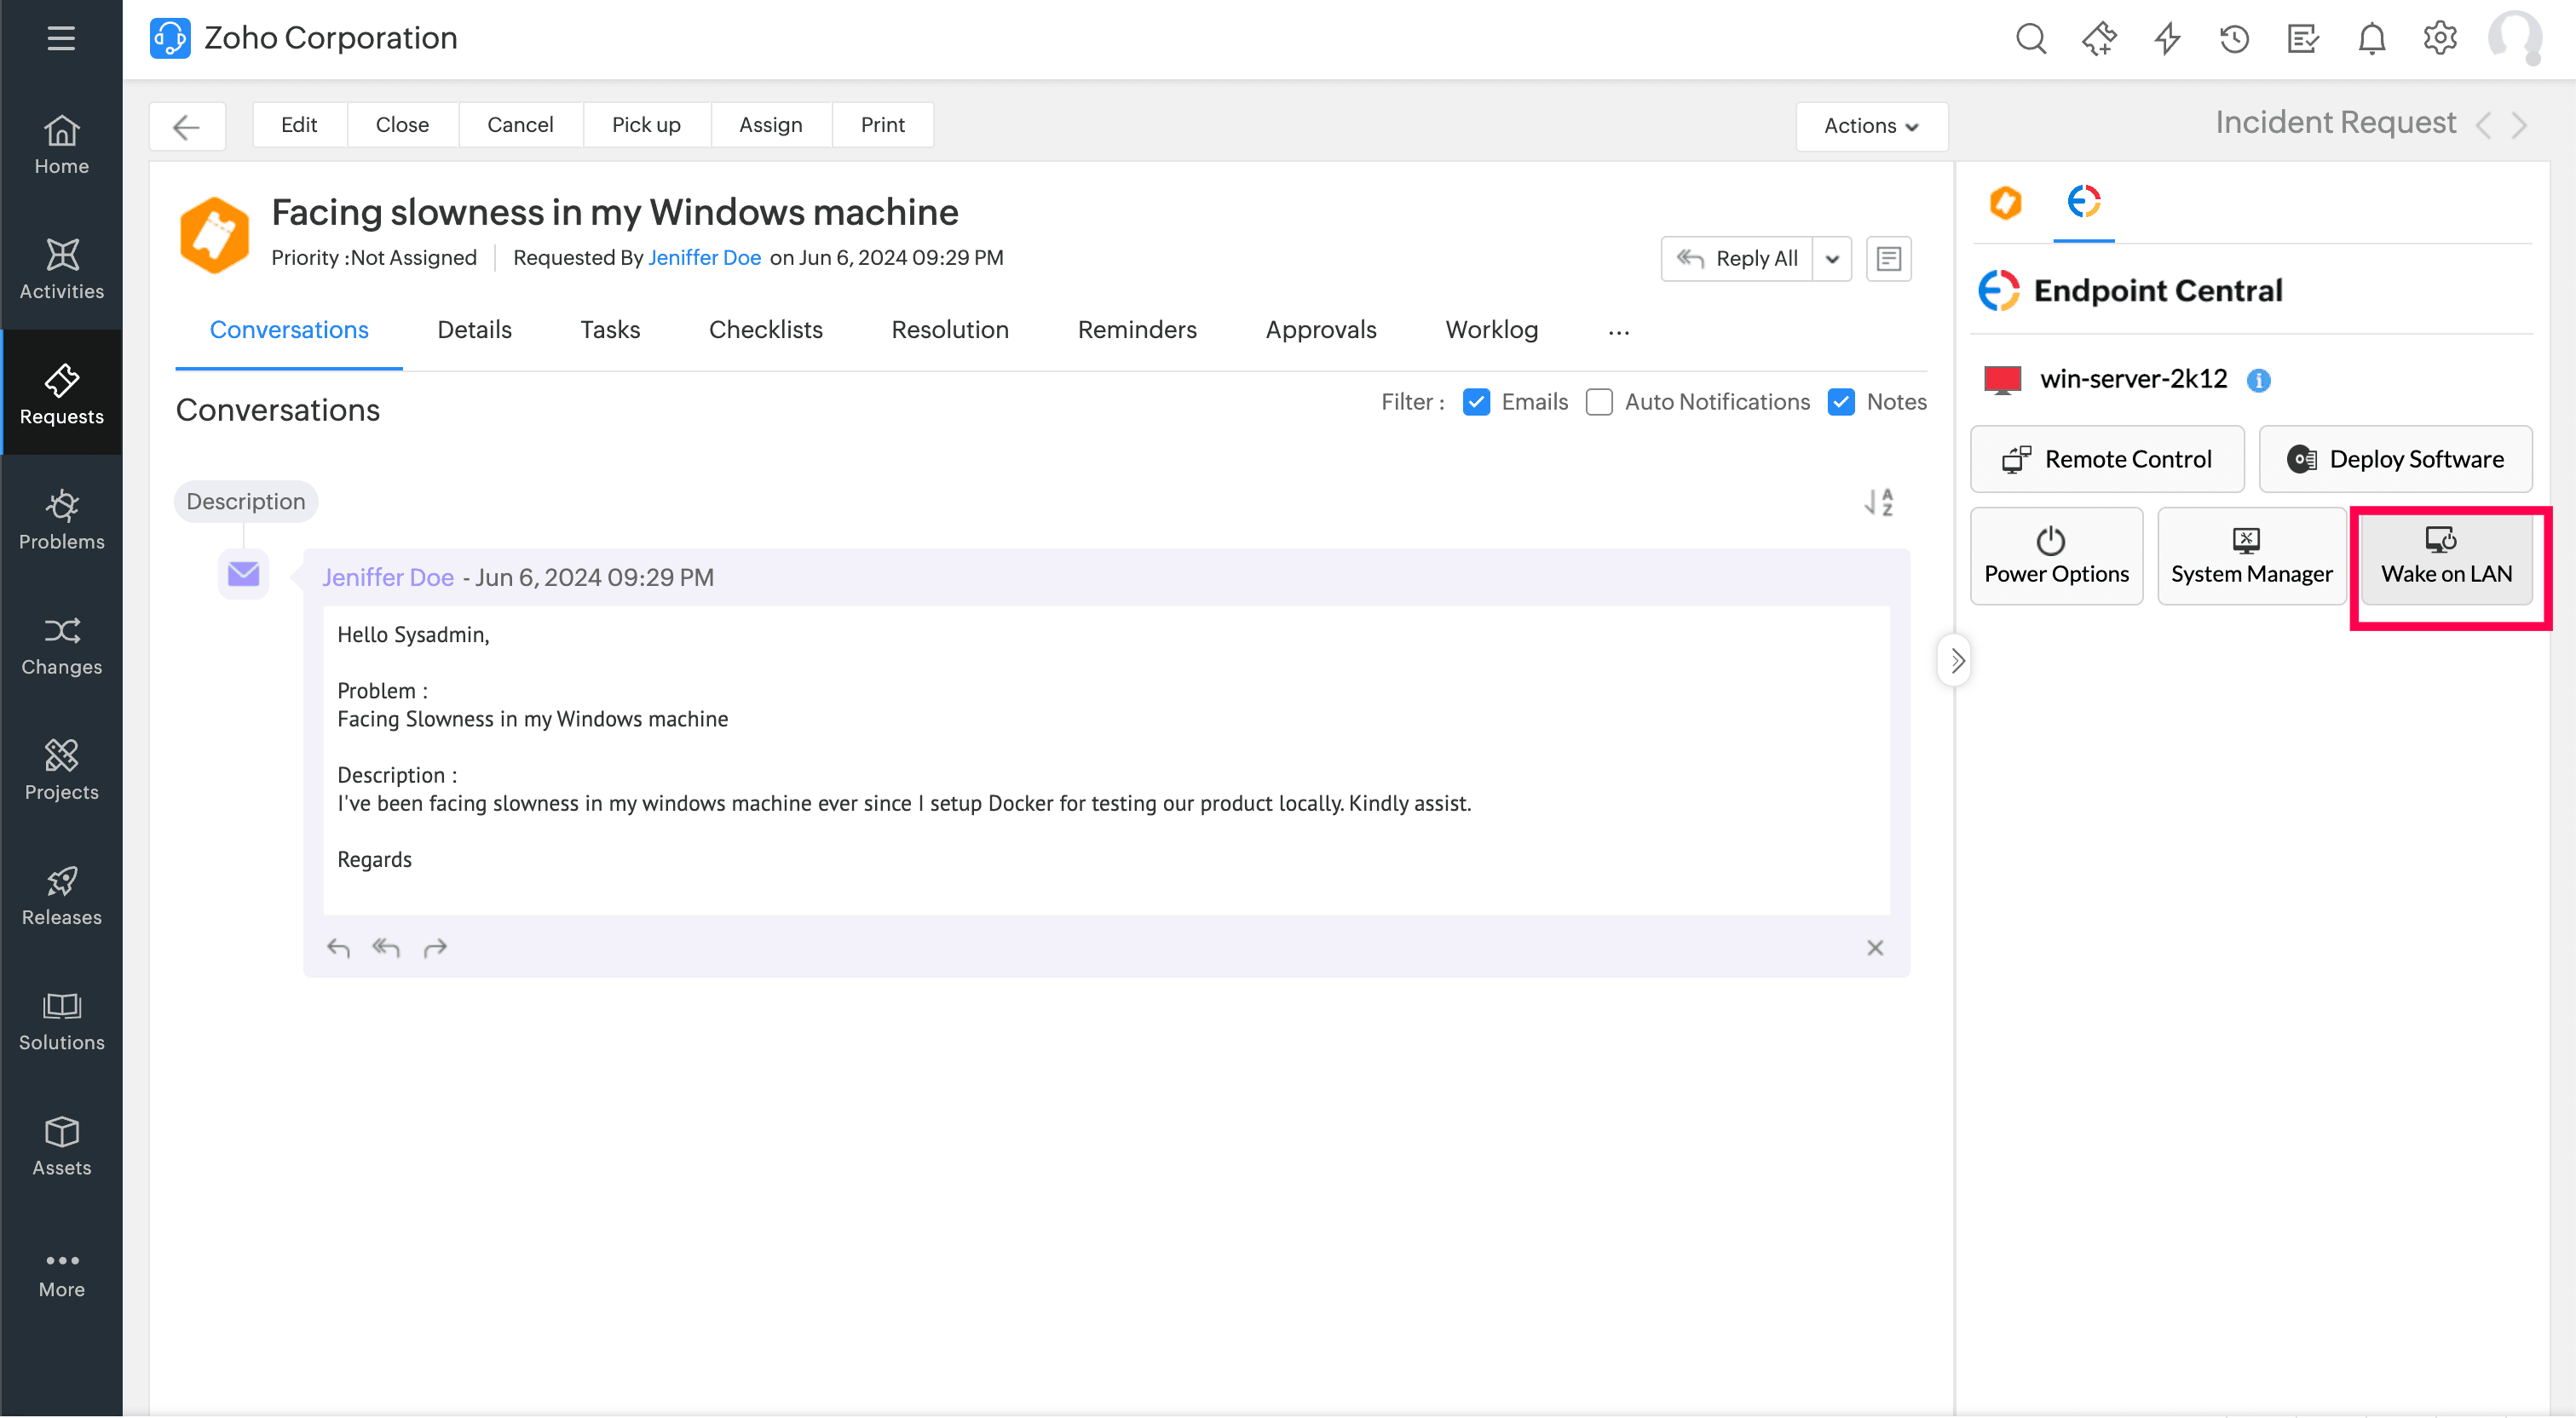Enable the Auto Notifications filter checkbox
The image size is (2576, 1418).
[1599, 402]
